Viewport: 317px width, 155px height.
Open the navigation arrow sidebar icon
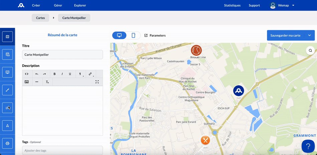[x=7, y=126]
